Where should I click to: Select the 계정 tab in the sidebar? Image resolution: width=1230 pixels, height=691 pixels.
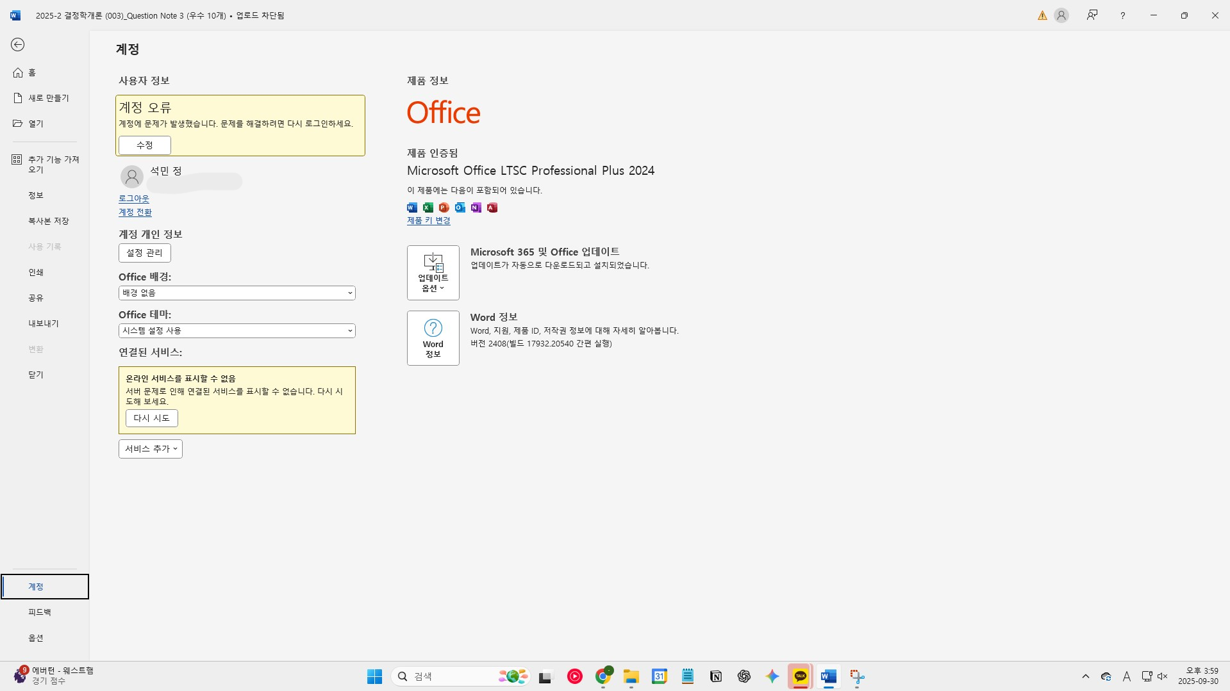(x=44, y=587)
